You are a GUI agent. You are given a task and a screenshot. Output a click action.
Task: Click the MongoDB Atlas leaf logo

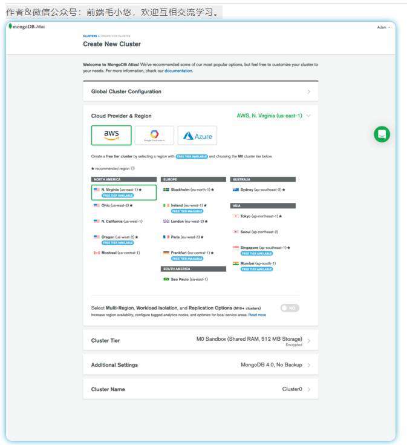[x=10, y=26]
